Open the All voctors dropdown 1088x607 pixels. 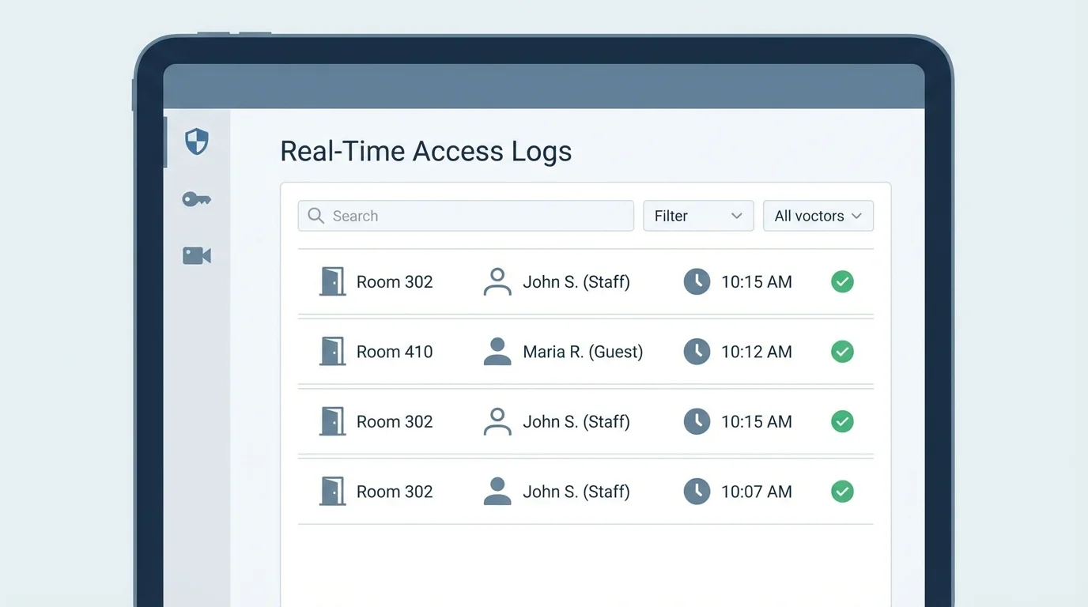pyautogui.click(x=818, y=215)
